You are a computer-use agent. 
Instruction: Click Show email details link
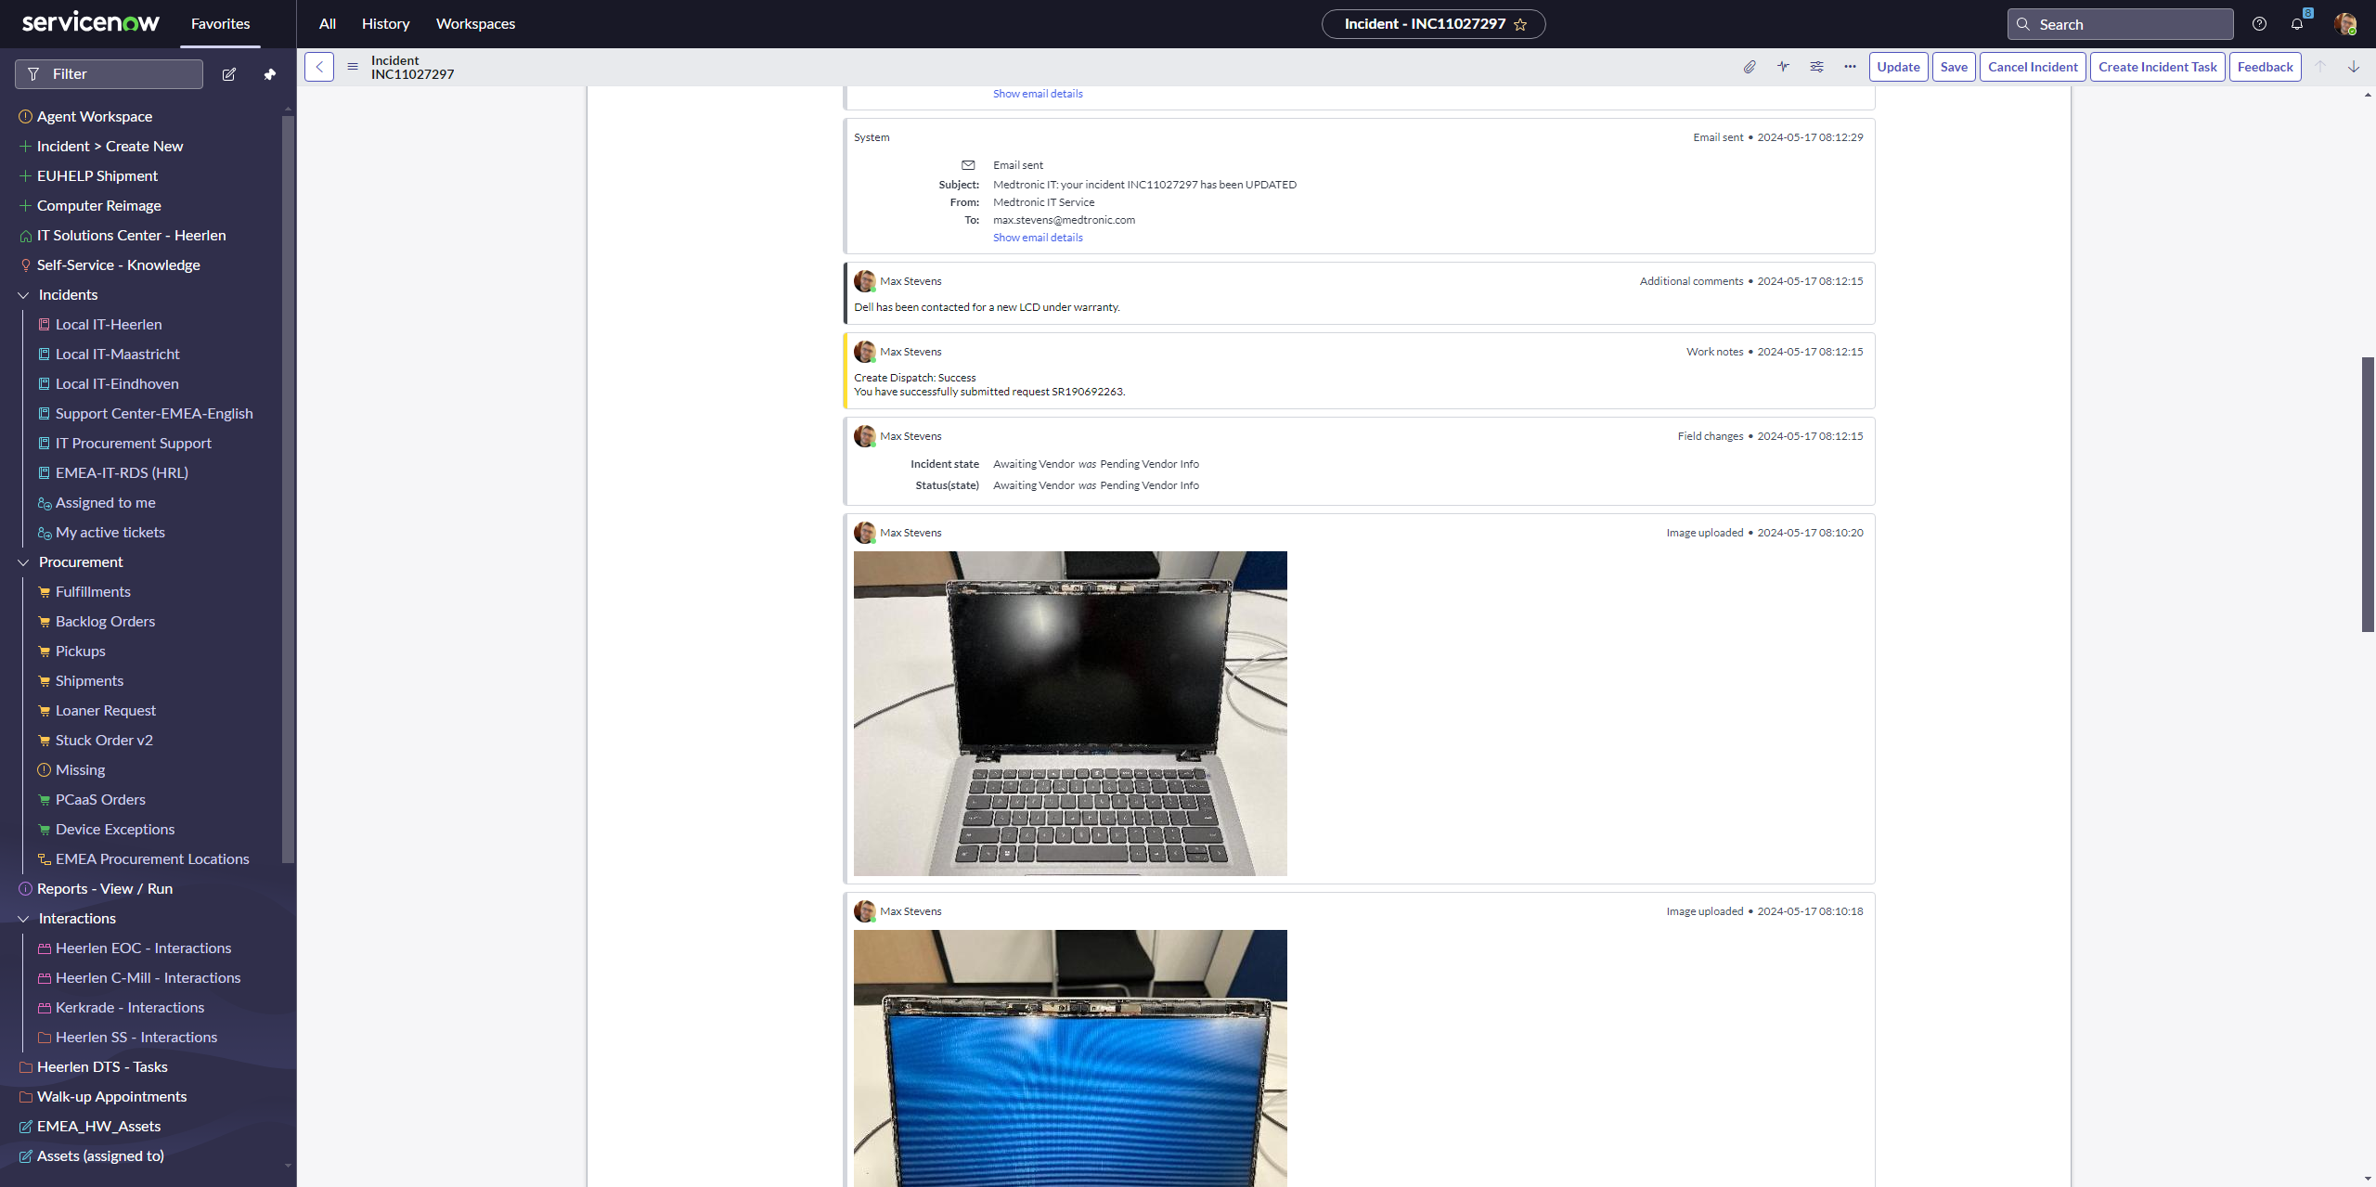coord(1038,238)
